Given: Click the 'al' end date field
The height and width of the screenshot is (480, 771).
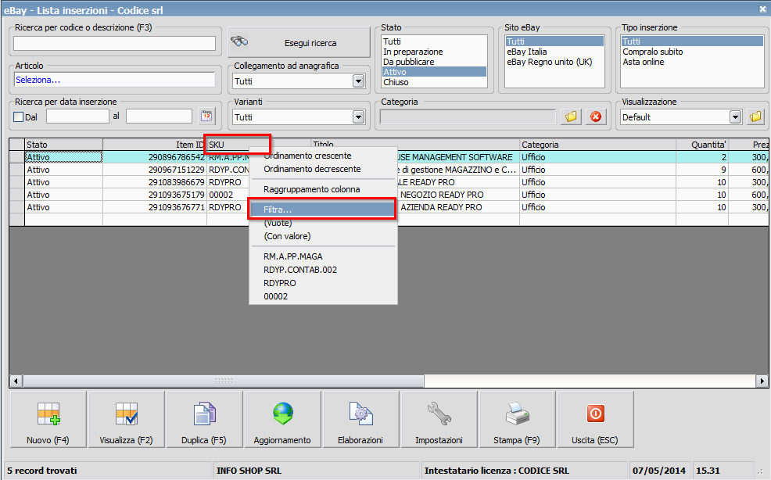Looking at the screenshot, I should coord(159,116).
